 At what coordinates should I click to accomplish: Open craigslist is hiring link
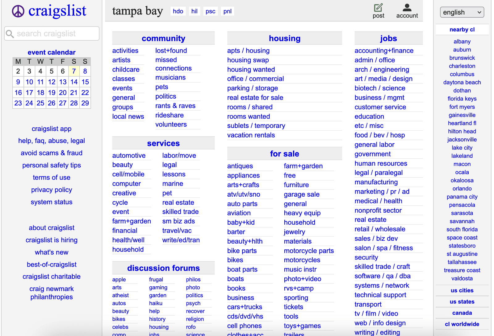click(x=52, y=240)
